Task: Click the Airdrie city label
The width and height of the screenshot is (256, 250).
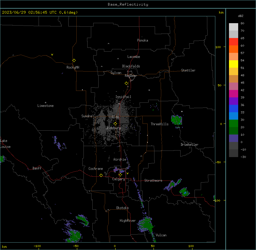Action: tap(120, 159)
